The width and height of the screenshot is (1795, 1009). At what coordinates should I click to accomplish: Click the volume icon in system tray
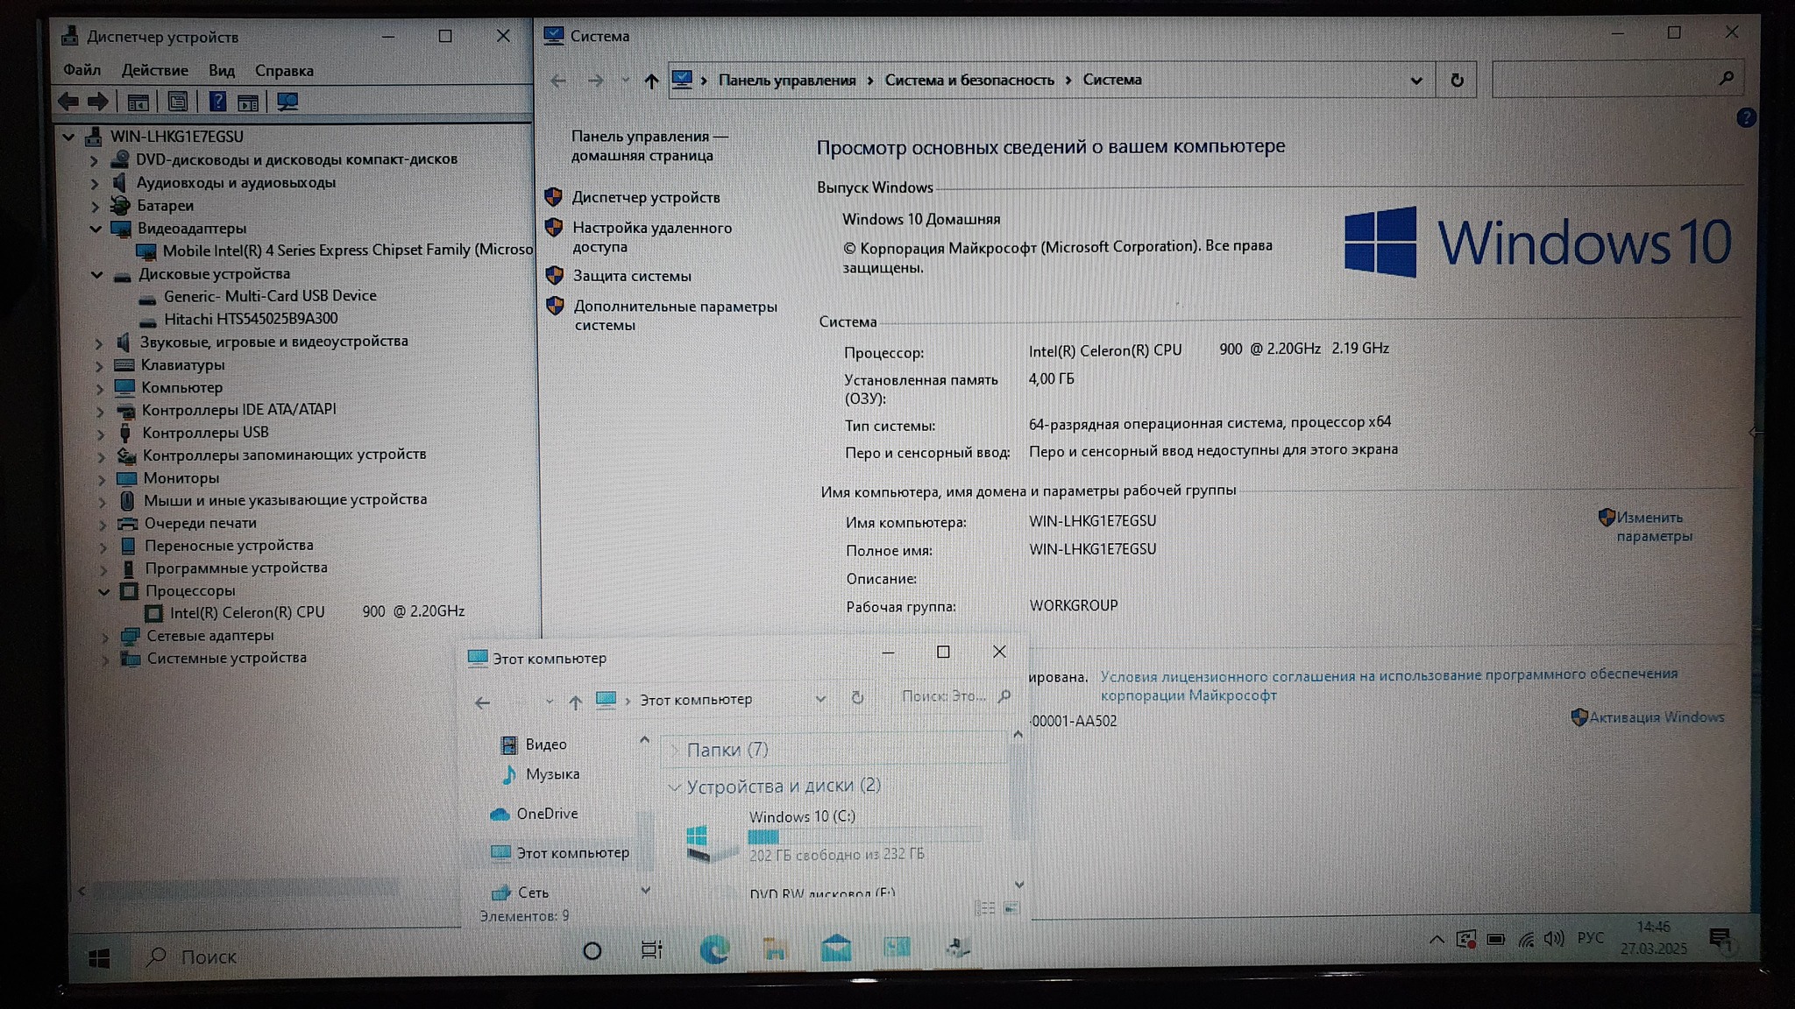[1553, 939]
